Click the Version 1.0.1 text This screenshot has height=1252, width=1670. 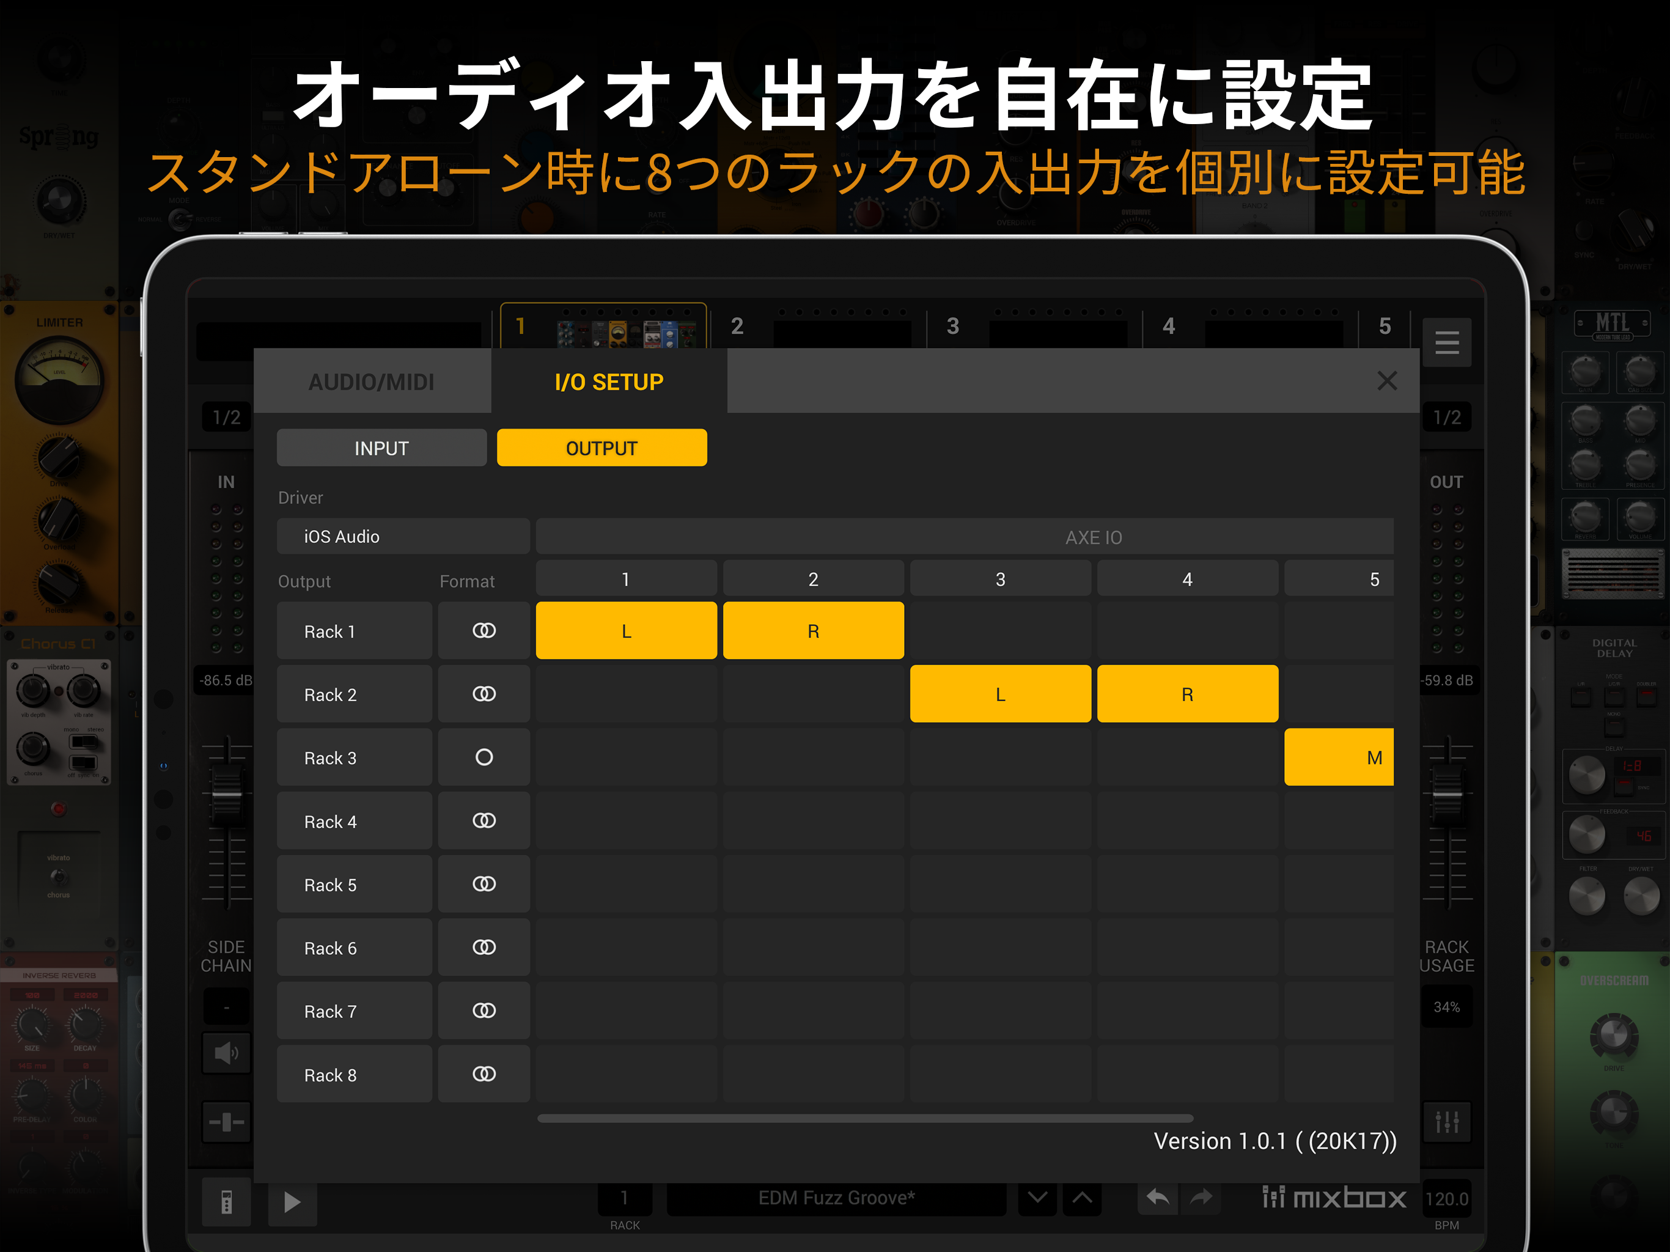point(1275,1140)
